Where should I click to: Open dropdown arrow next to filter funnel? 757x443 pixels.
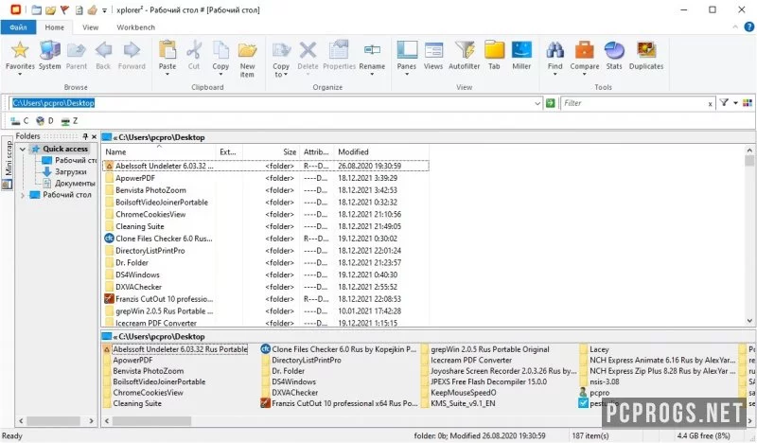coord(735,102)
